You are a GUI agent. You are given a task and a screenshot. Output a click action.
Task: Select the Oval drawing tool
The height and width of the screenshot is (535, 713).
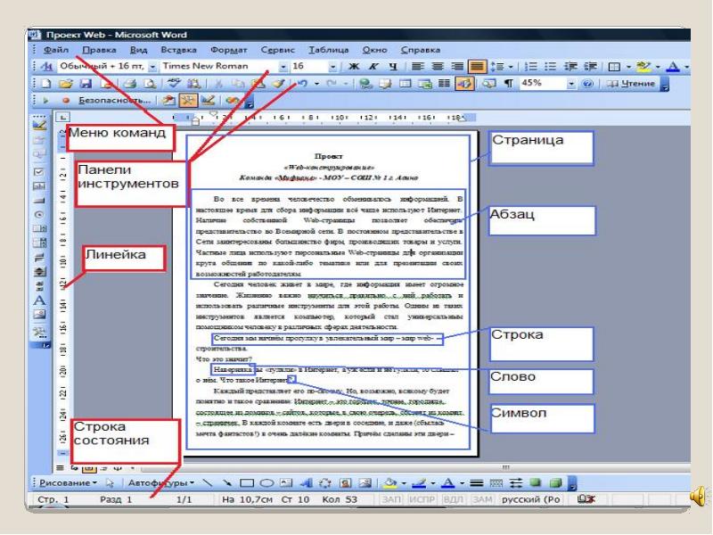(265, 482)
